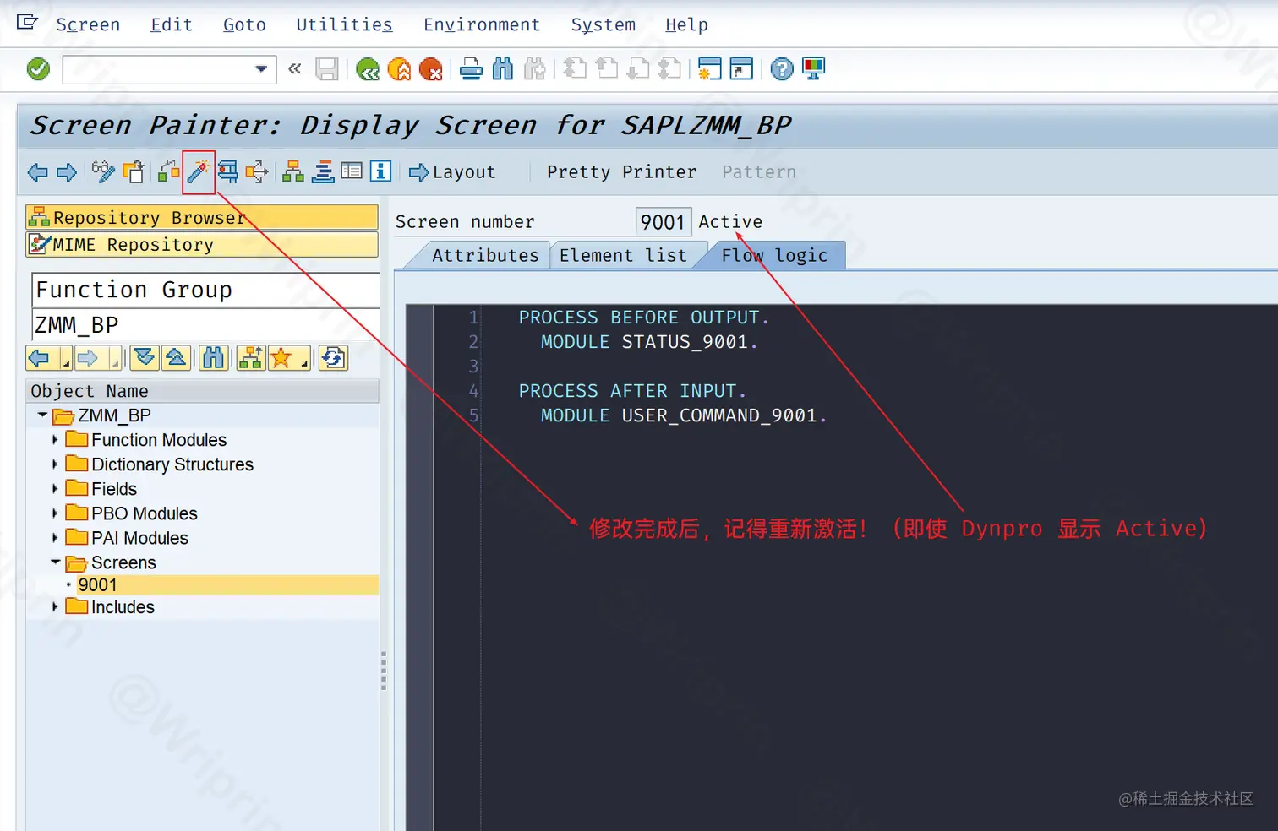Open the command field dropdown arrow
This screenshot has height=831, width=1278.
coord(261,69)
